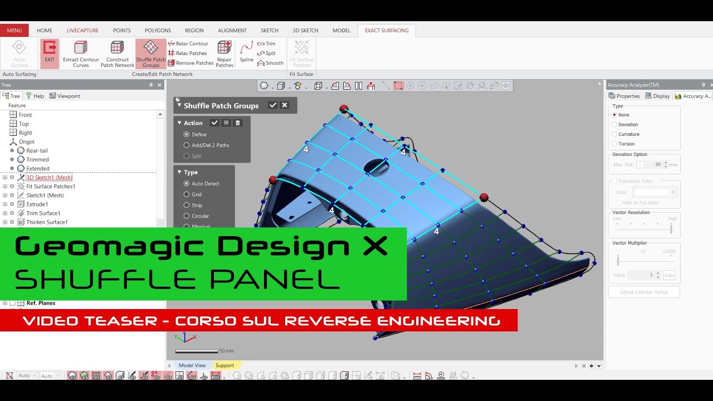Expand Extrude1 tree node
This screenshot has height=401, width=713.
pos(5,204)
